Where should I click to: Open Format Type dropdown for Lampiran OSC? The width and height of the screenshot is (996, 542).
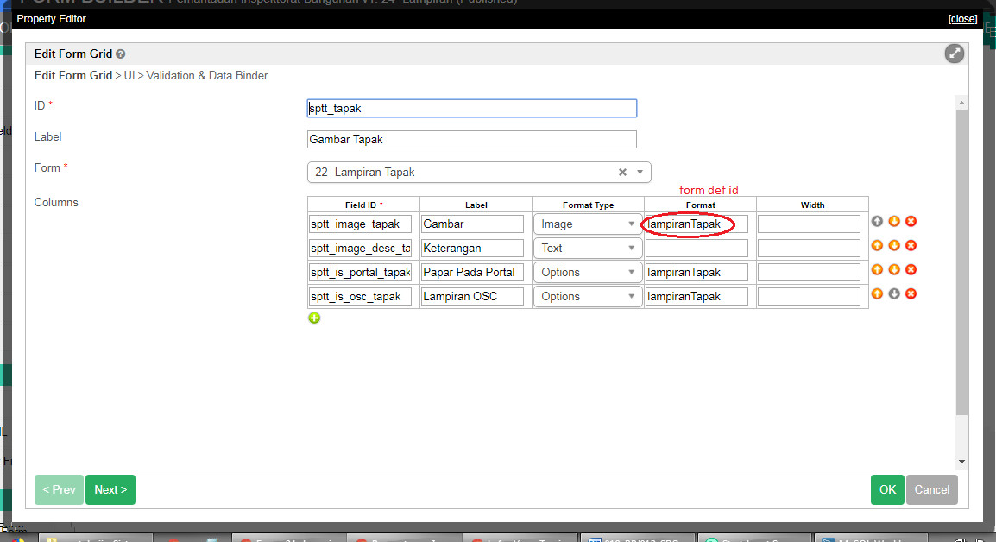[587, 297]
